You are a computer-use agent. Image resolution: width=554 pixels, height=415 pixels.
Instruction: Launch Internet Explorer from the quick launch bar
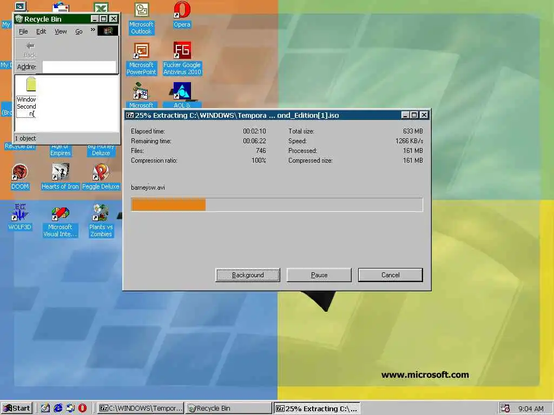coord(58,409)
